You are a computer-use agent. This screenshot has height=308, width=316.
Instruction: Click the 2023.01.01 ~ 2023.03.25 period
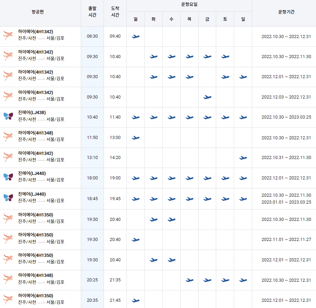point(286,202)
